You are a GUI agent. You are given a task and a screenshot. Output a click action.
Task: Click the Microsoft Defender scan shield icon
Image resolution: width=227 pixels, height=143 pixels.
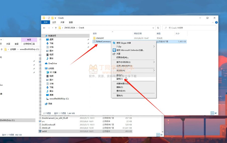click(114, 50)
